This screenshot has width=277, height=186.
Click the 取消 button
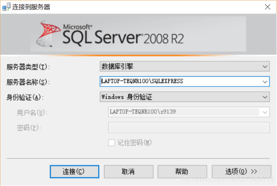(x=128, y=171)
